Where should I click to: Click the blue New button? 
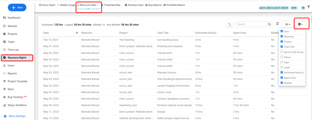click(x=17, y=8)
